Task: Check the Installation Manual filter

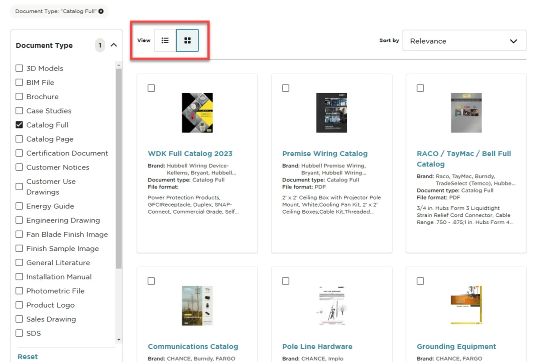Action: (19, 276)
